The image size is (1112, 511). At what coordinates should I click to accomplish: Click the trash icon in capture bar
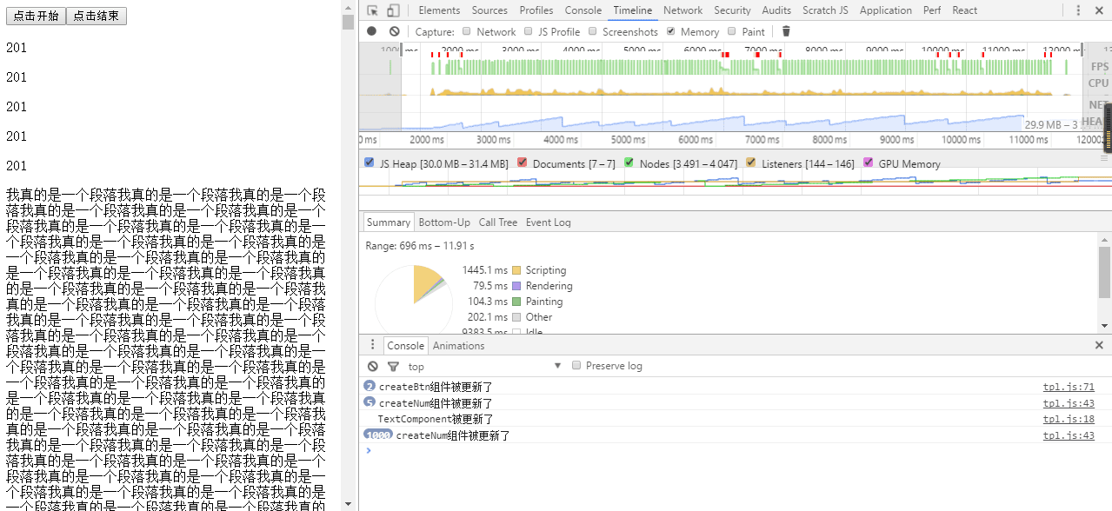point(785,31)
